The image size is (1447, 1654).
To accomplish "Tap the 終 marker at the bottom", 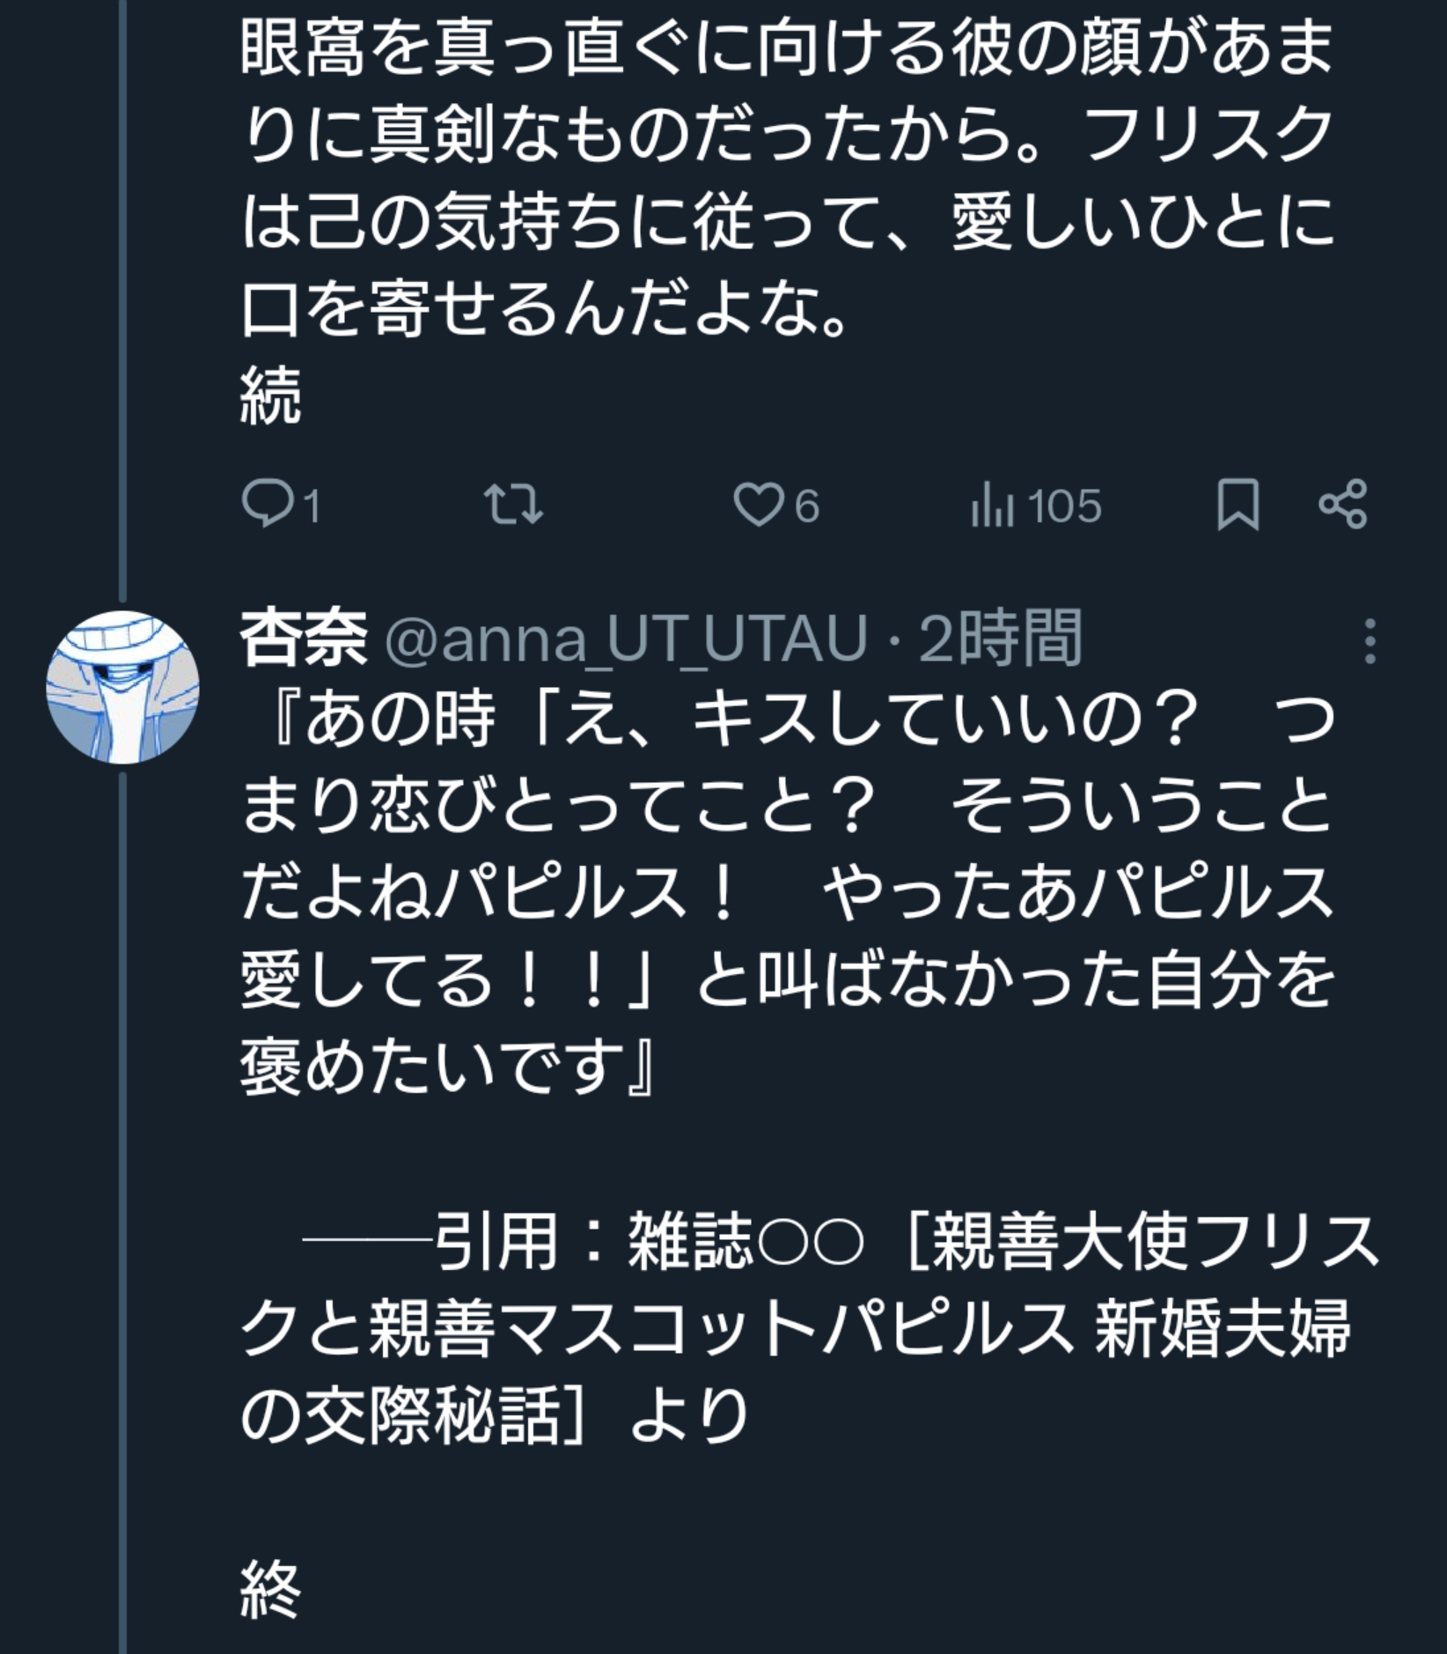I will tap(271, 1590).
